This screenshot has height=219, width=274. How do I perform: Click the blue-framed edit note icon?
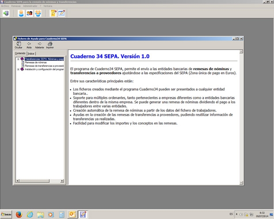(62, 13)
